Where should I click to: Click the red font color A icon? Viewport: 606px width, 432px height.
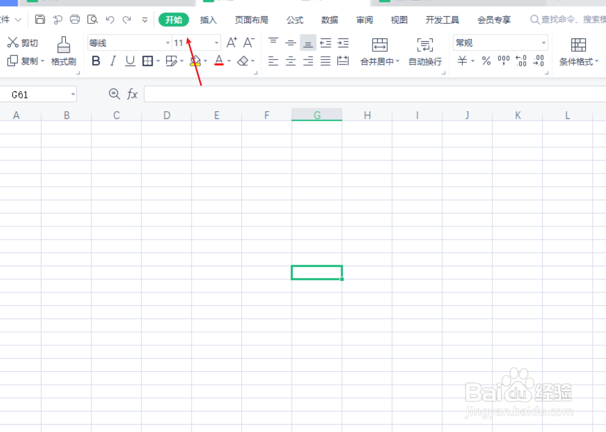pos(219,61)
